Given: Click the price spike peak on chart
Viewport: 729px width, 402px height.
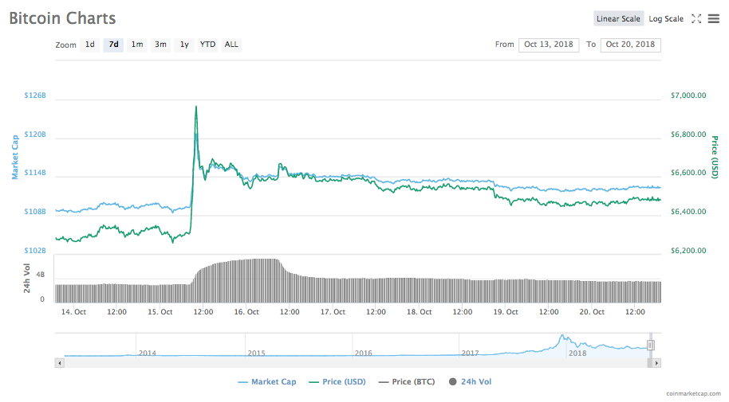Looking at the screenshot, I should coord(195,107).
